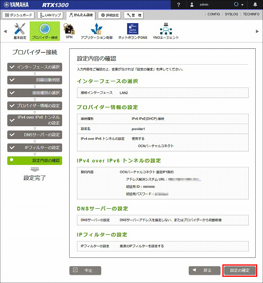
Task: Click the YAMAHA logo
Action: pos(16,5)
